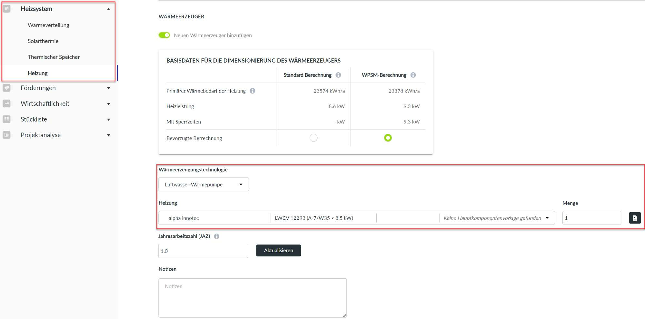Click the Stückliste list icon
Viewport: 645px width, 319px height.
[6, 119]
